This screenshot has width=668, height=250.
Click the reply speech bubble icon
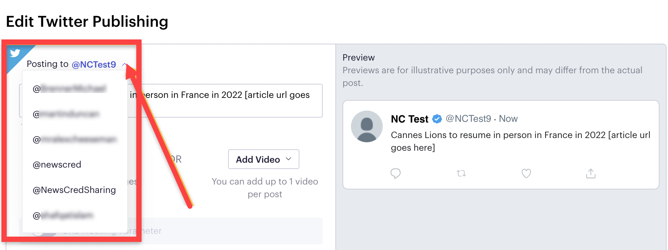click(x=395, y=173)
